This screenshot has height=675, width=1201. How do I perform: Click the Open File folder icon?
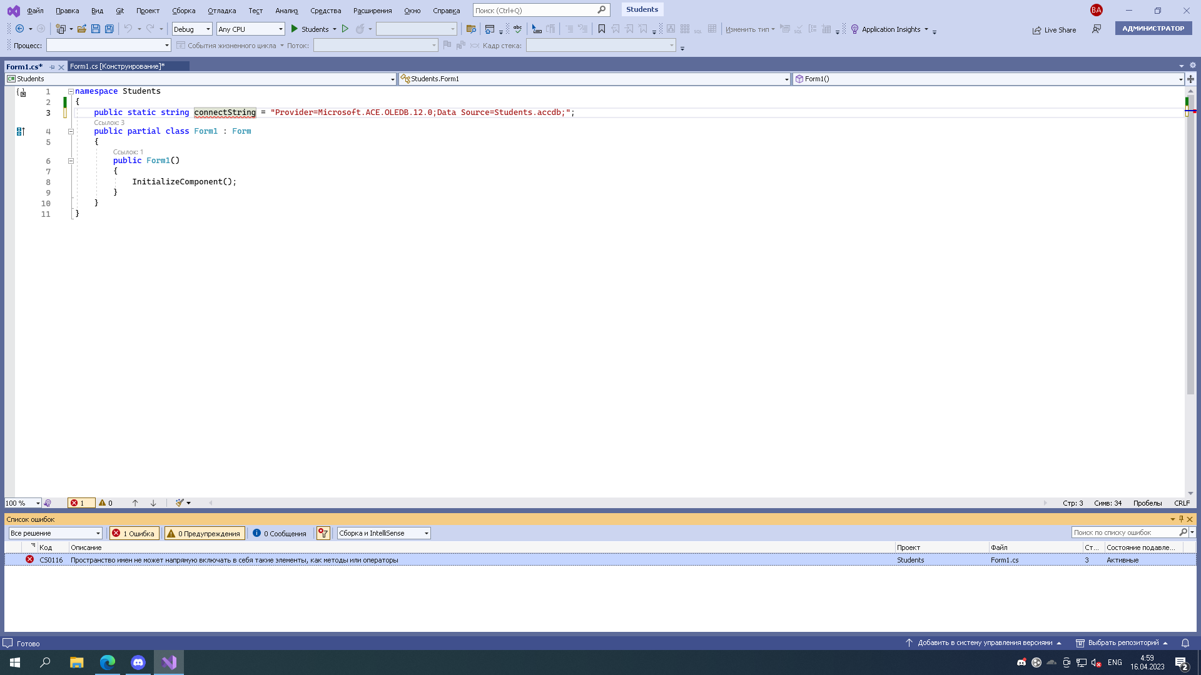click(x=81, y=29)
